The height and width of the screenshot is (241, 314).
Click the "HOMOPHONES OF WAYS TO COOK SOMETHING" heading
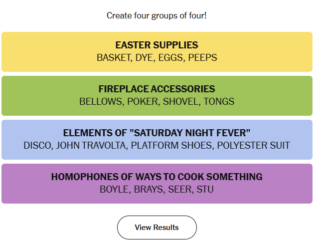[x=157, y=177]
